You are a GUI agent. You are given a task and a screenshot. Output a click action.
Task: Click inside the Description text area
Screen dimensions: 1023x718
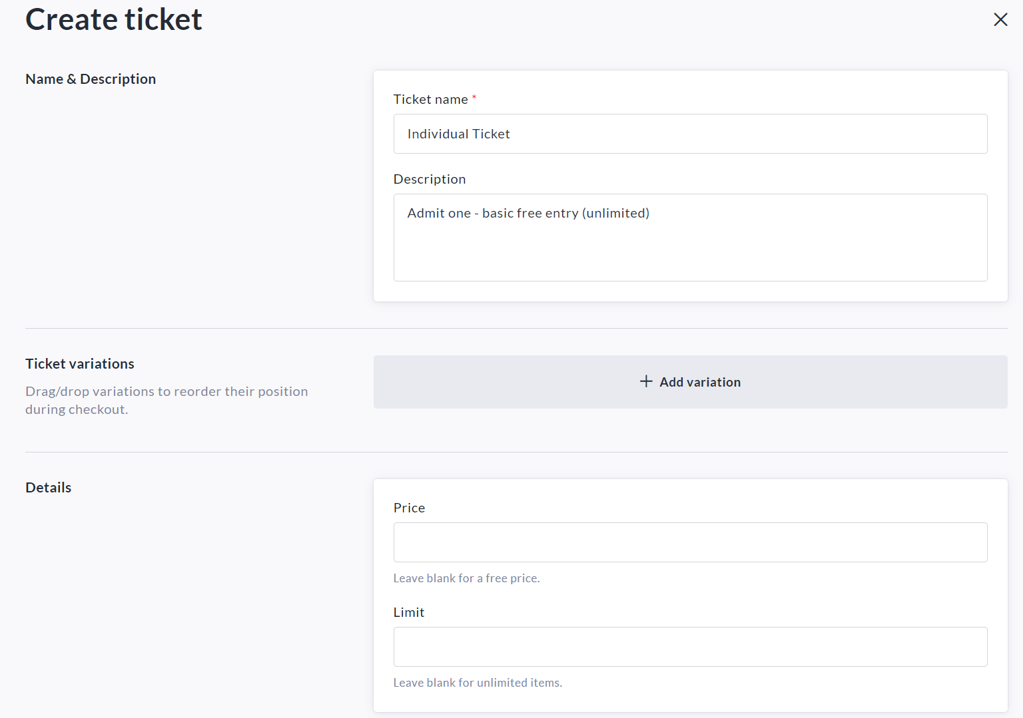coord(690,246)
